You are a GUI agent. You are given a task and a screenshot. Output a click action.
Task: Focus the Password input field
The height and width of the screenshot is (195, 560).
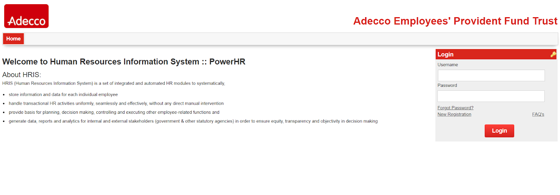coord(491,96)
